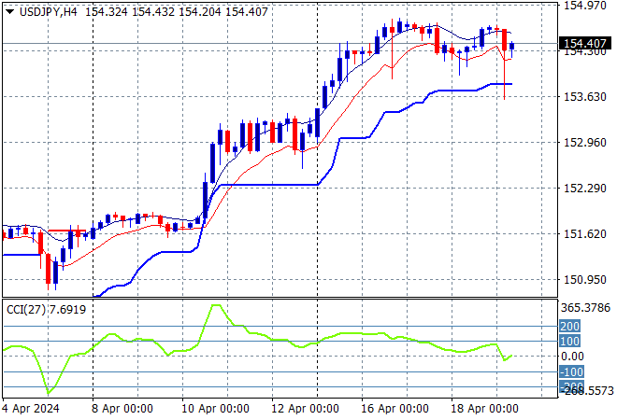Click the header open price 154.324

click(107, 12)
